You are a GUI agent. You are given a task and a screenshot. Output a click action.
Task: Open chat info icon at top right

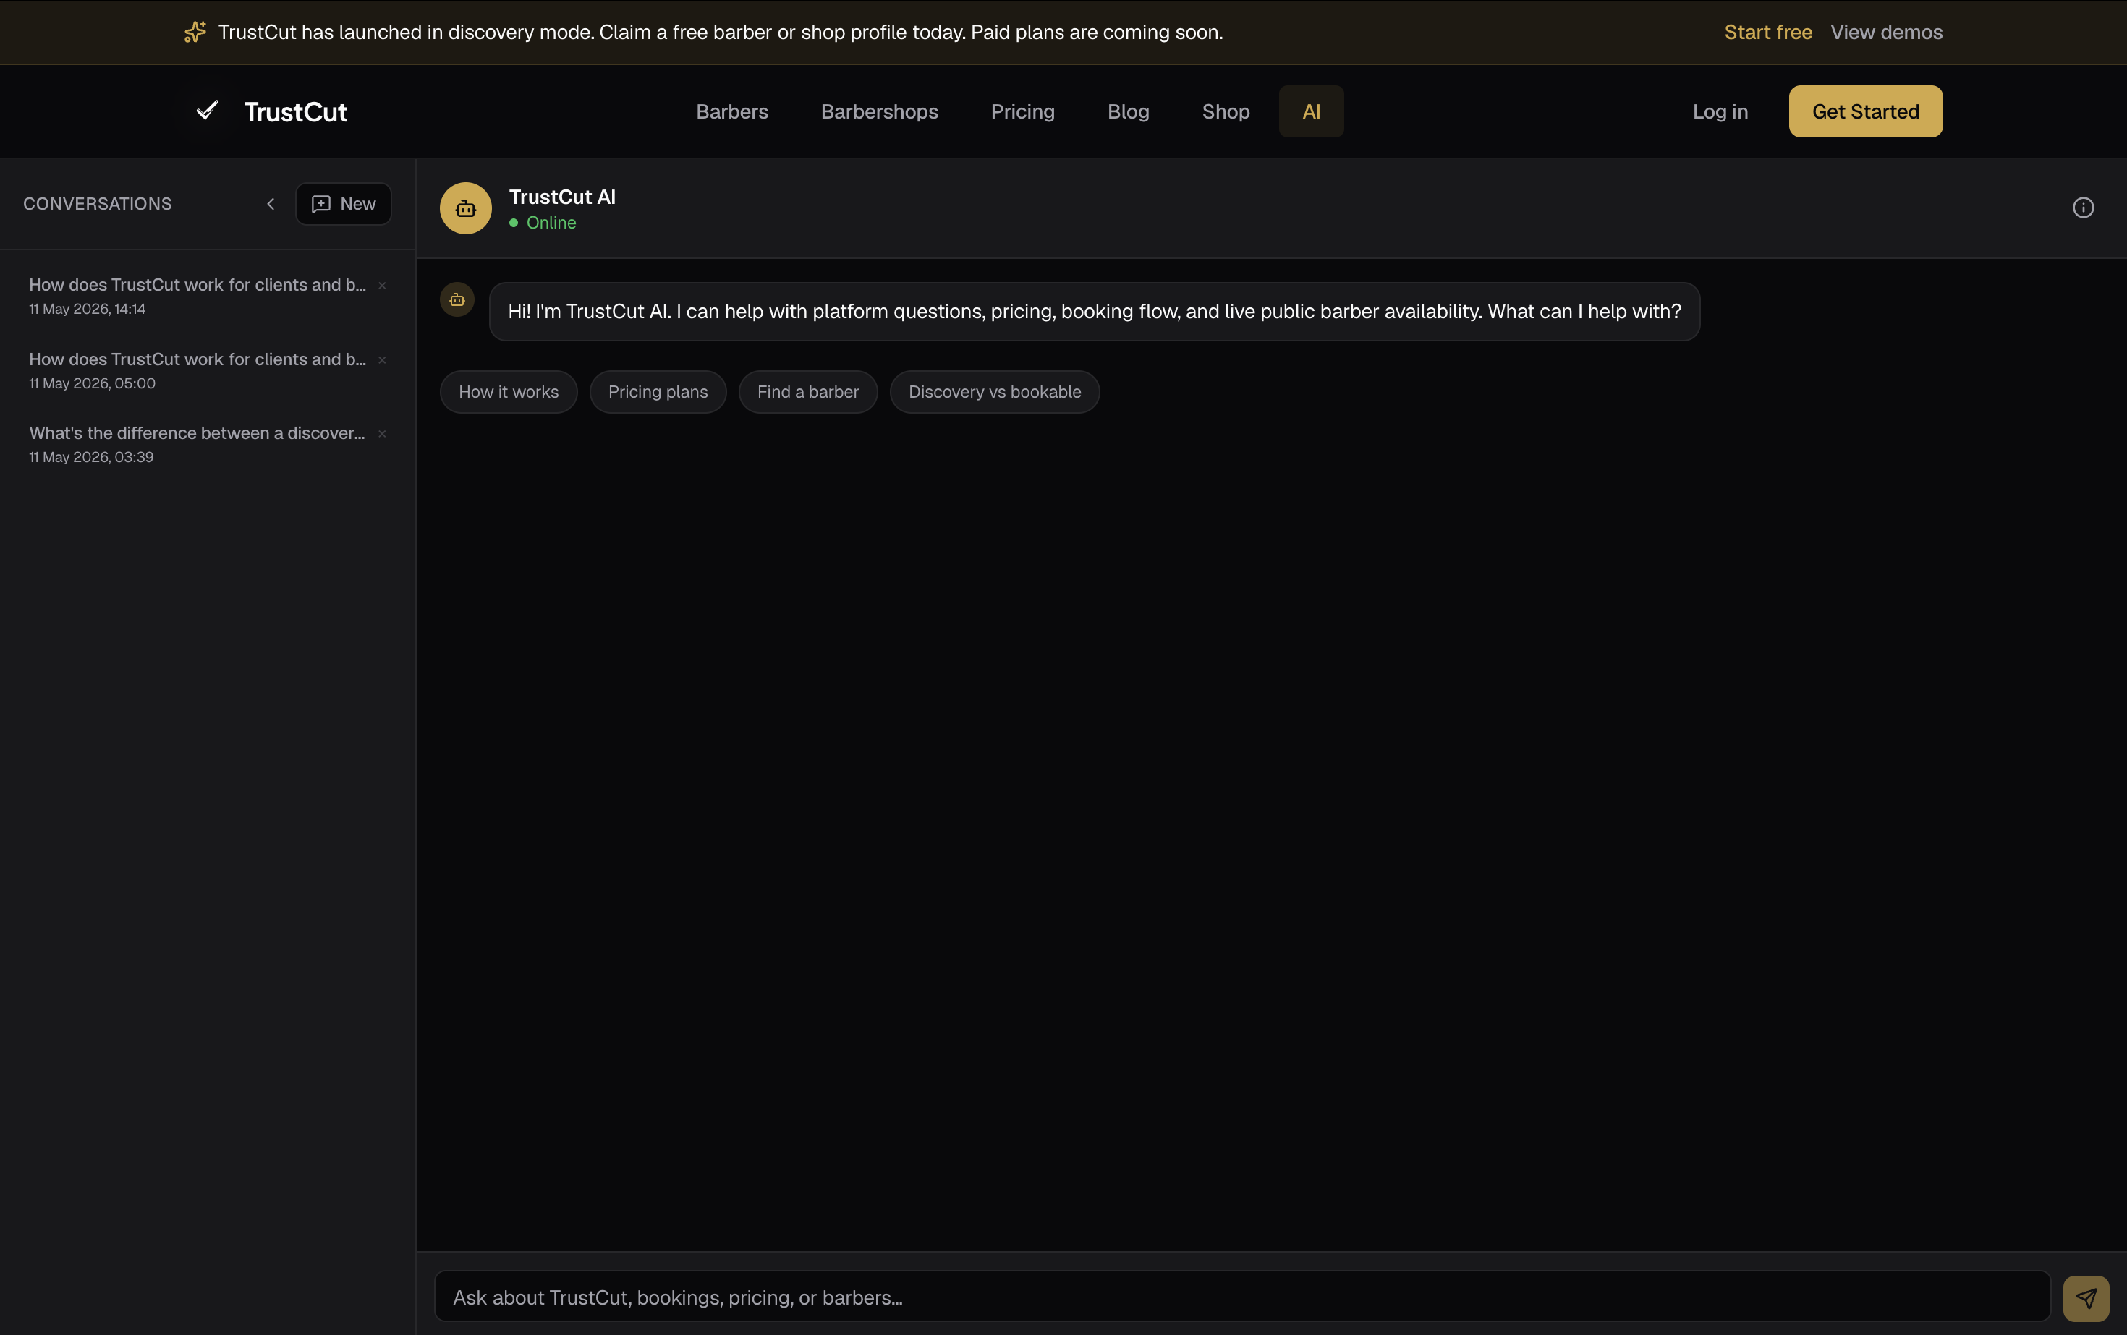(x=2083, y=208)
